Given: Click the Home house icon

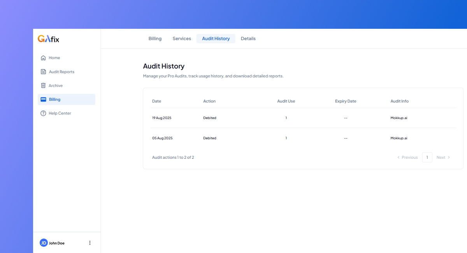Looking at the screenshot, I should click(x=43, y=58).
